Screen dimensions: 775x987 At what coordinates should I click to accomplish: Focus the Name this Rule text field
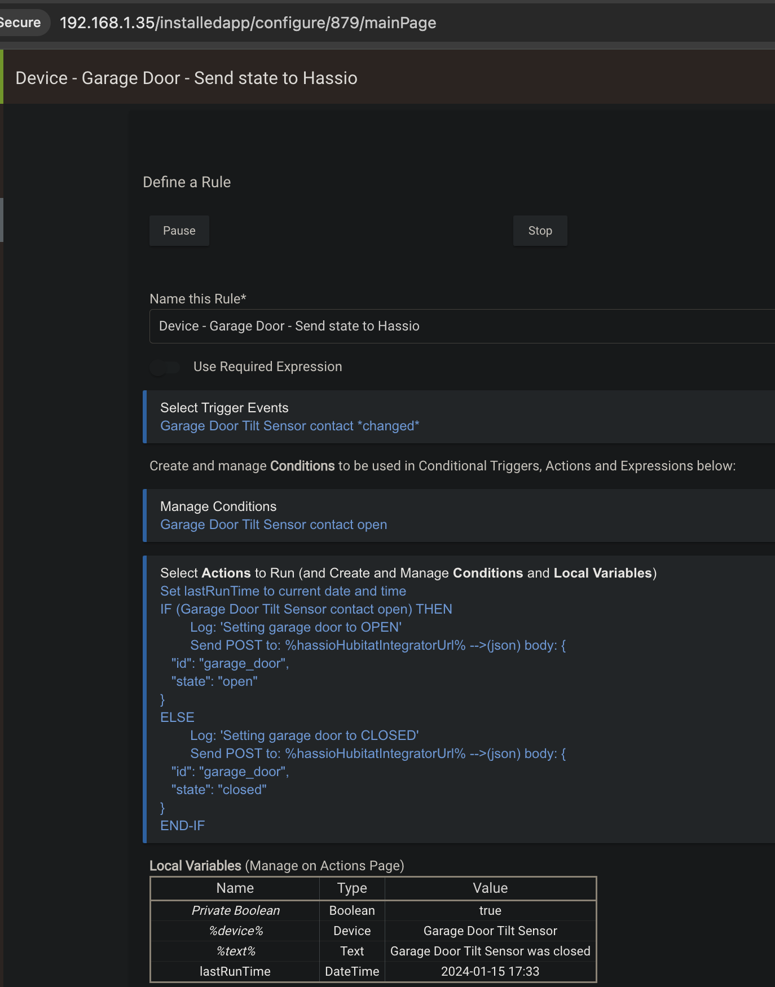point(451,326)
